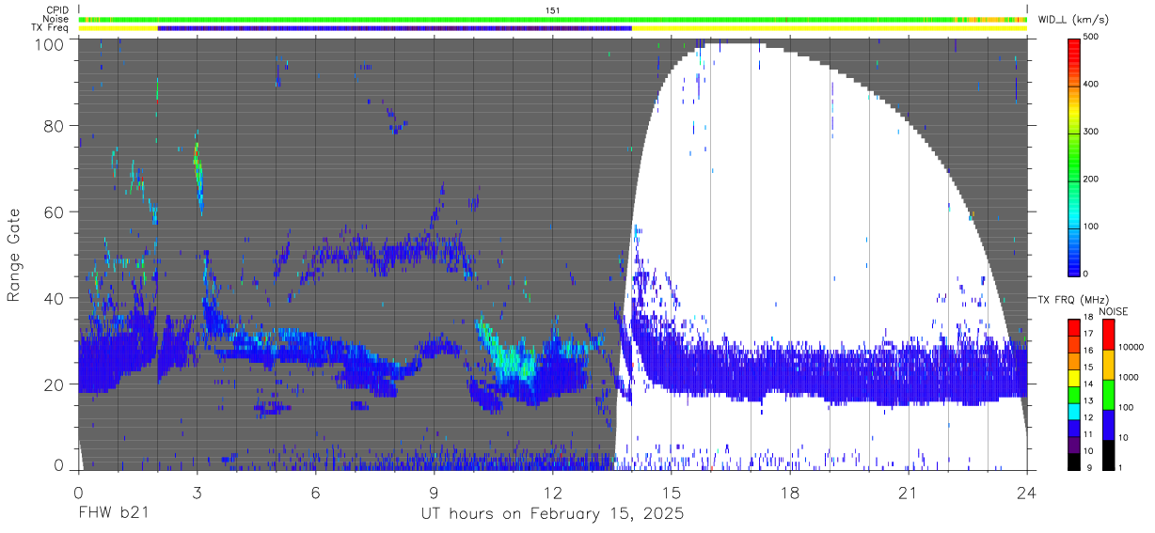Select the CPID value 151

[553, 10]
